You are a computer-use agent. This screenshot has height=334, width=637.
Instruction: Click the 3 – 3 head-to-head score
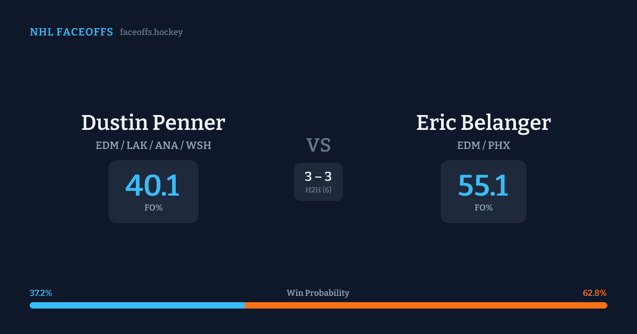click(318, 177)
